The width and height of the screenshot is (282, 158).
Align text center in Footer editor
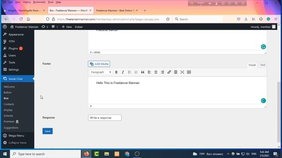tap(156, 72)
